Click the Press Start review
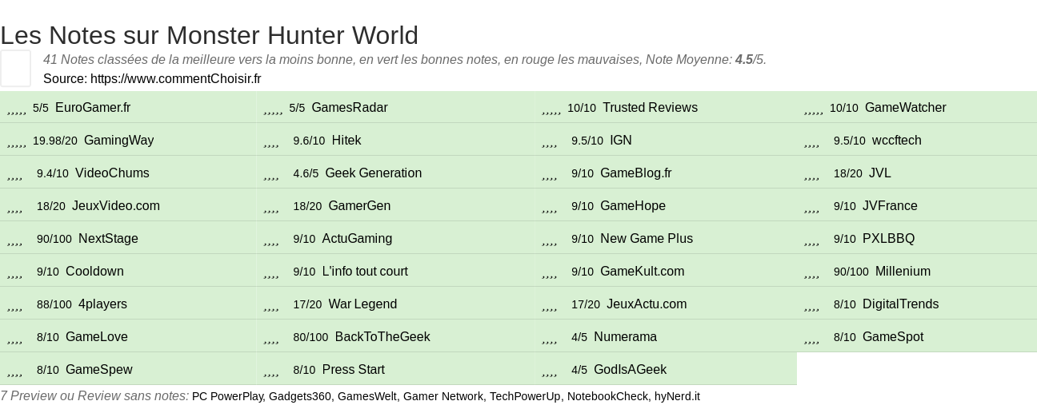The height and width of the screenshot is (405, 1037). pyautogui.click(x=353, y=370)
